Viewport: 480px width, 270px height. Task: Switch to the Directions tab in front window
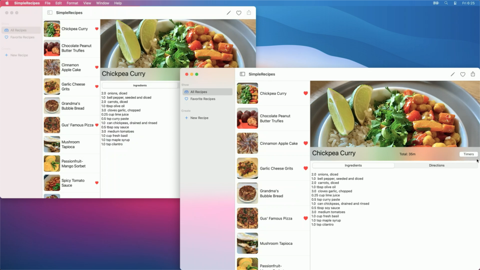point(436,166)
